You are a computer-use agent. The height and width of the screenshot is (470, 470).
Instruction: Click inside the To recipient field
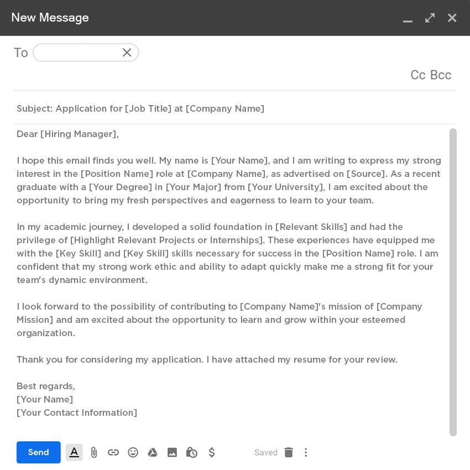pos(77,53)
